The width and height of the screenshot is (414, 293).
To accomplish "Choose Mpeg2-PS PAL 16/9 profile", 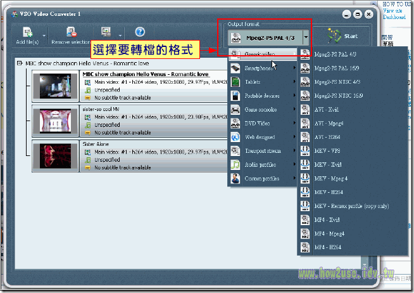I will [x=353, y=68].
